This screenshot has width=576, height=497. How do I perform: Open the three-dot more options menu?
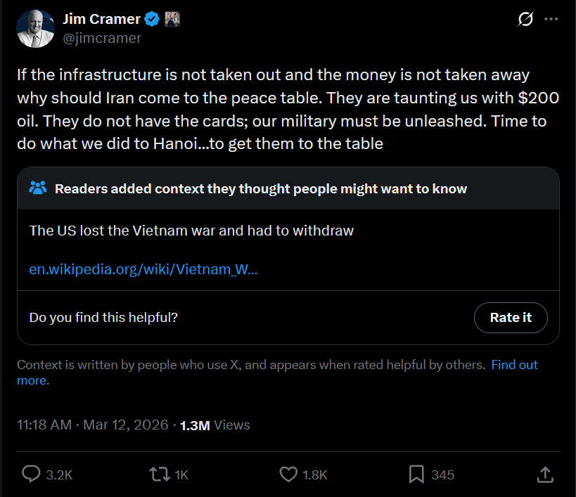(551, 20)
